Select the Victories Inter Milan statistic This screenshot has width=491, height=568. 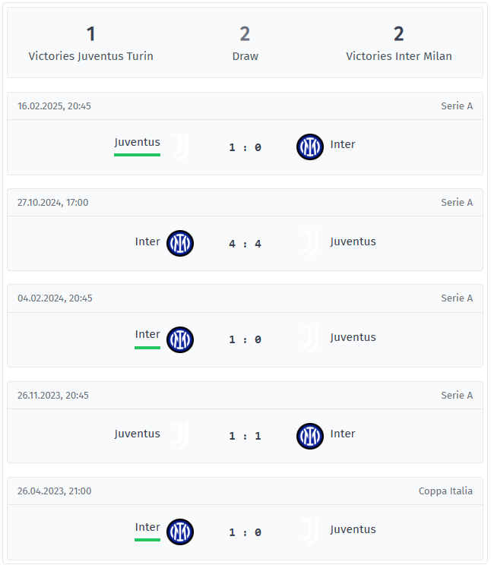(x=399, y=43)
